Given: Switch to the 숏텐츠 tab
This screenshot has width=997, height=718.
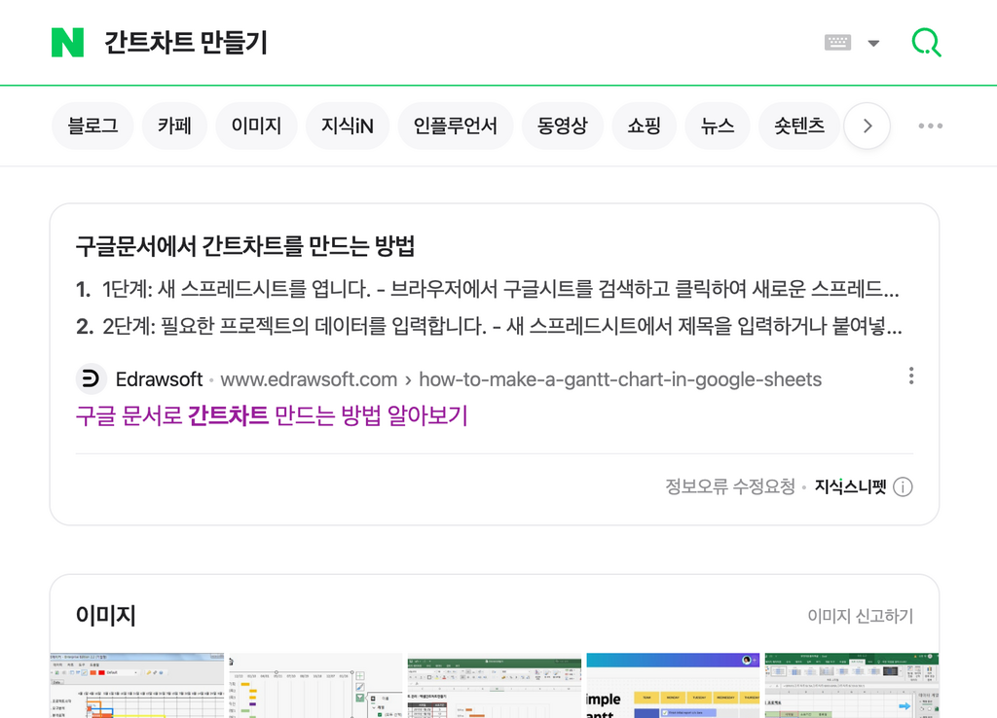Looking at the screenshot, I should point(799,126).
